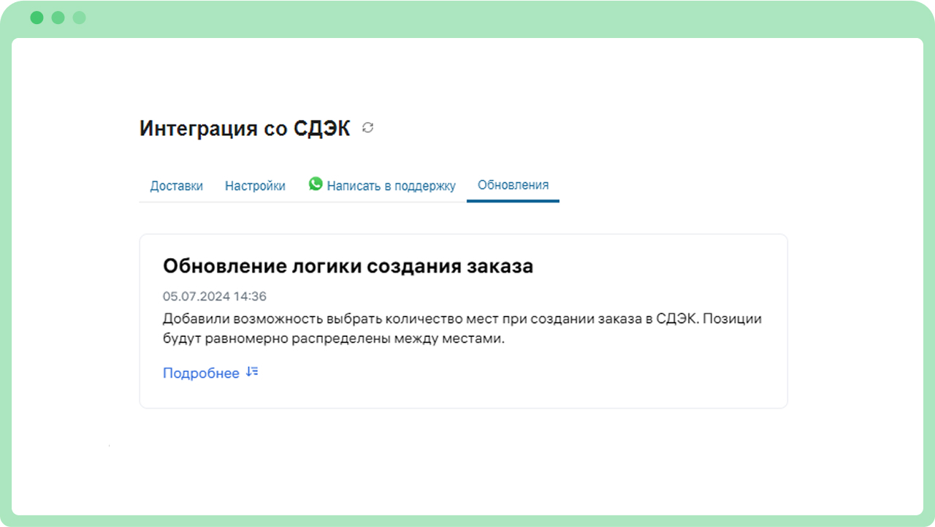The height and width of the screenshot is (527, 935).
Task: Click the Интеграция со СДЭК page title
Action: click(x=245, y=129)
